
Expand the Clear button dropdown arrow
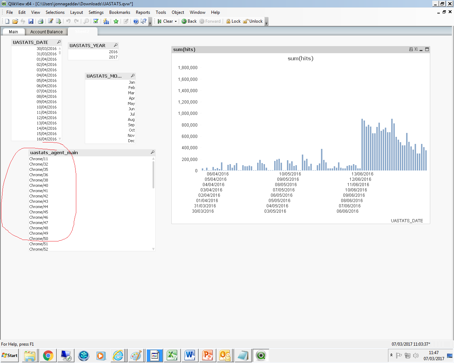click(x=176, y=22)
